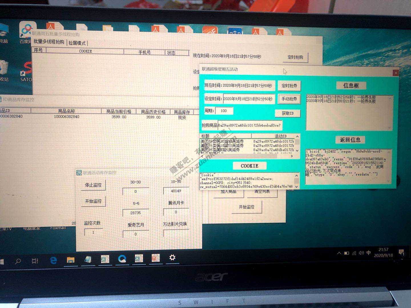
Task: Open the Settings gear on the taskbar
Action: 172,258
